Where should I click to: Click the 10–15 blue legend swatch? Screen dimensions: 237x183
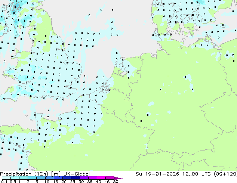pos(49,178)
